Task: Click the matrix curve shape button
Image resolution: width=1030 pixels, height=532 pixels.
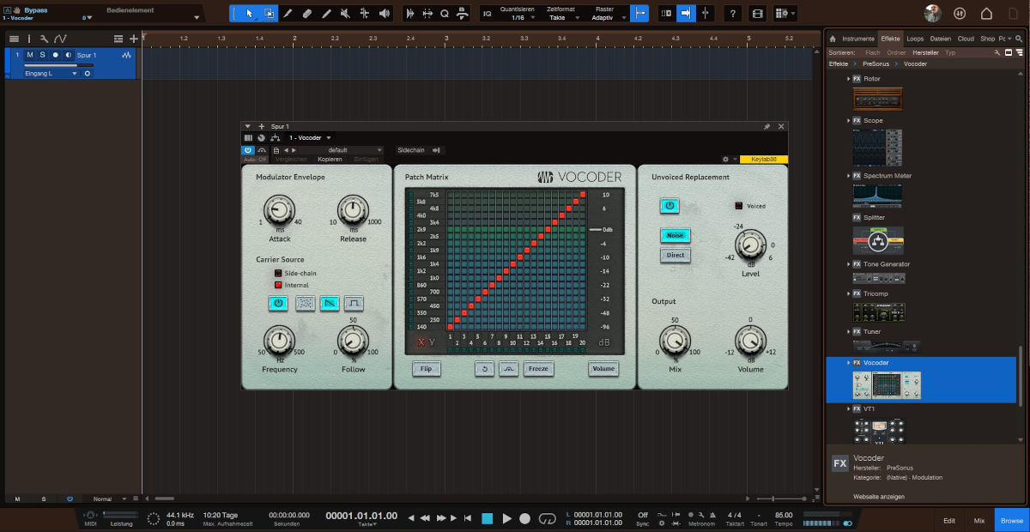Action: 509,369
